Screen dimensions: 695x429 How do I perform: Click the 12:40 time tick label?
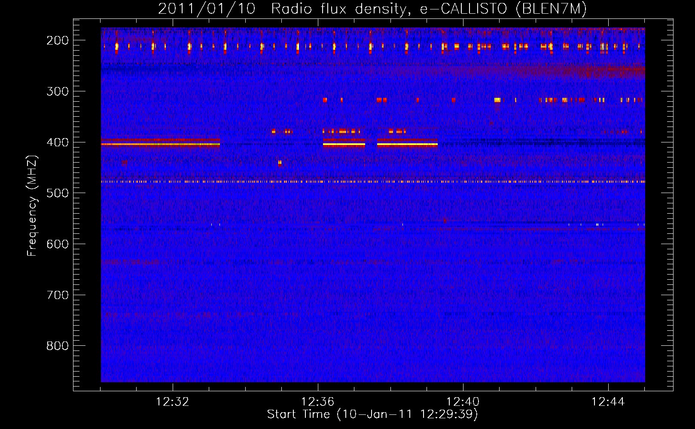463,402
